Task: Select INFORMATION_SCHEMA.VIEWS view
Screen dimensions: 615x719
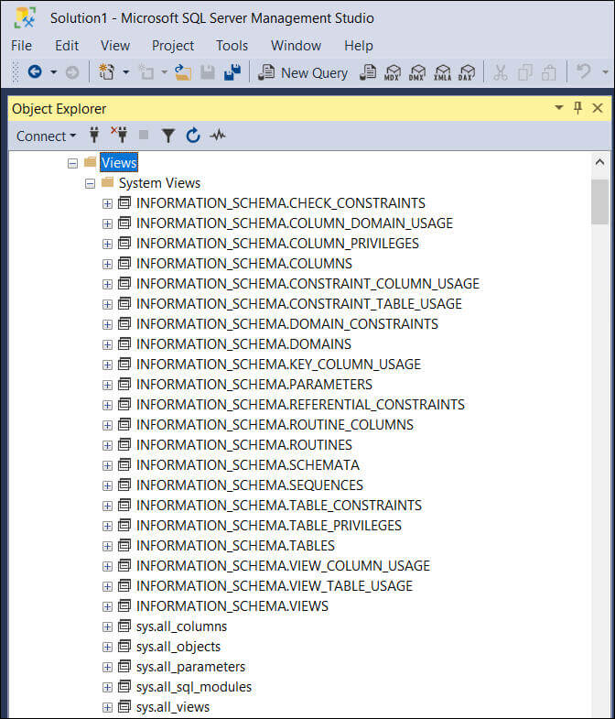Action: (x=232, y=606)
